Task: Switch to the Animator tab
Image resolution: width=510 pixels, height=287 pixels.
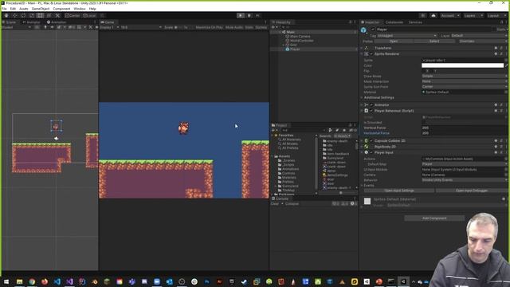Action: click(x=31, y=22)
